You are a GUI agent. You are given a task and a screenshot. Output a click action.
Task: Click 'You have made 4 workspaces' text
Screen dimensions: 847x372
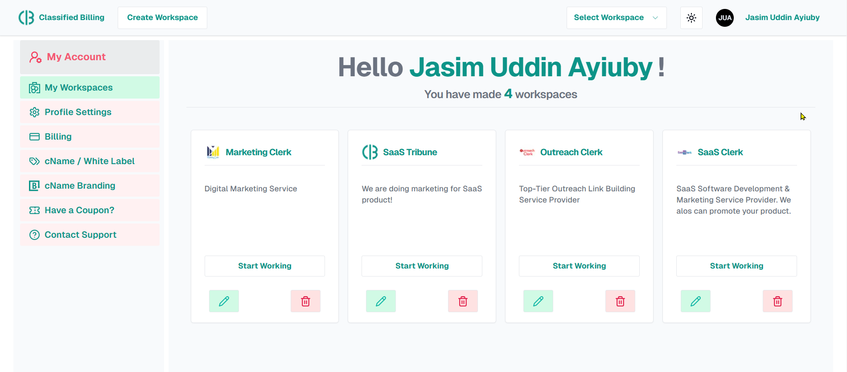501,94
